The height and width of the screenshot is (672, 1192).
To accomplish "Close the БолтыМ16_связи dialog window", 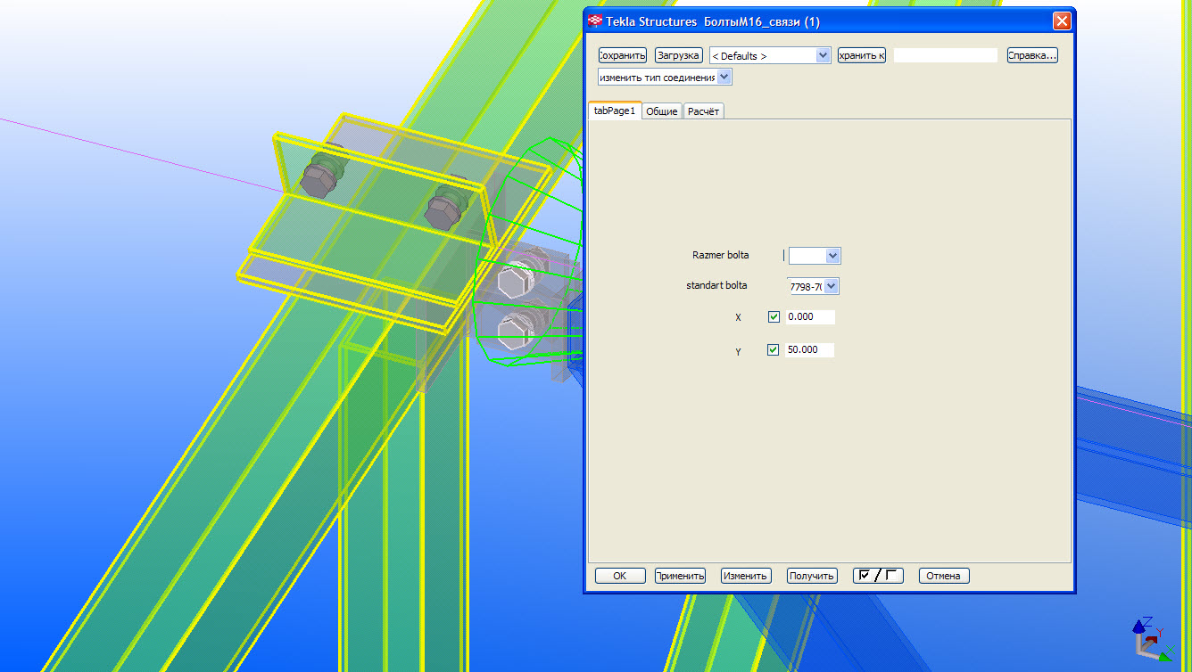I will 1061,21.
